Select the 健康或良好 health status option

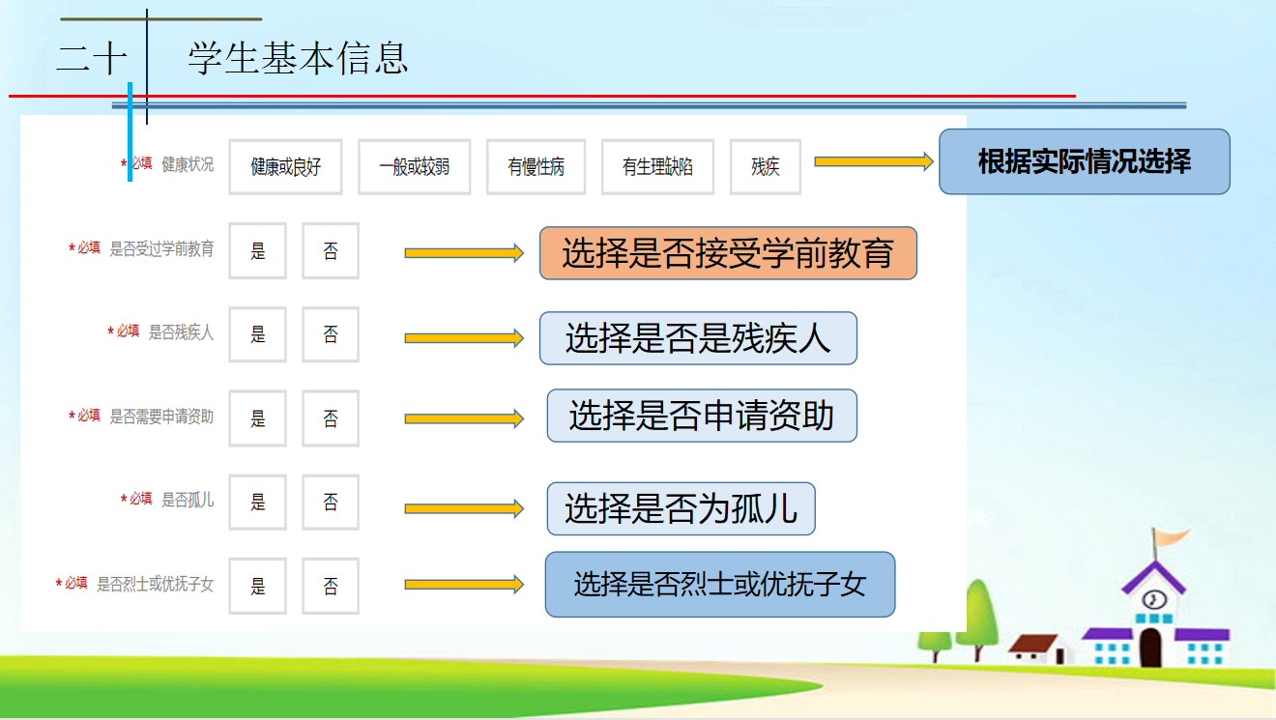pos(285,167)
